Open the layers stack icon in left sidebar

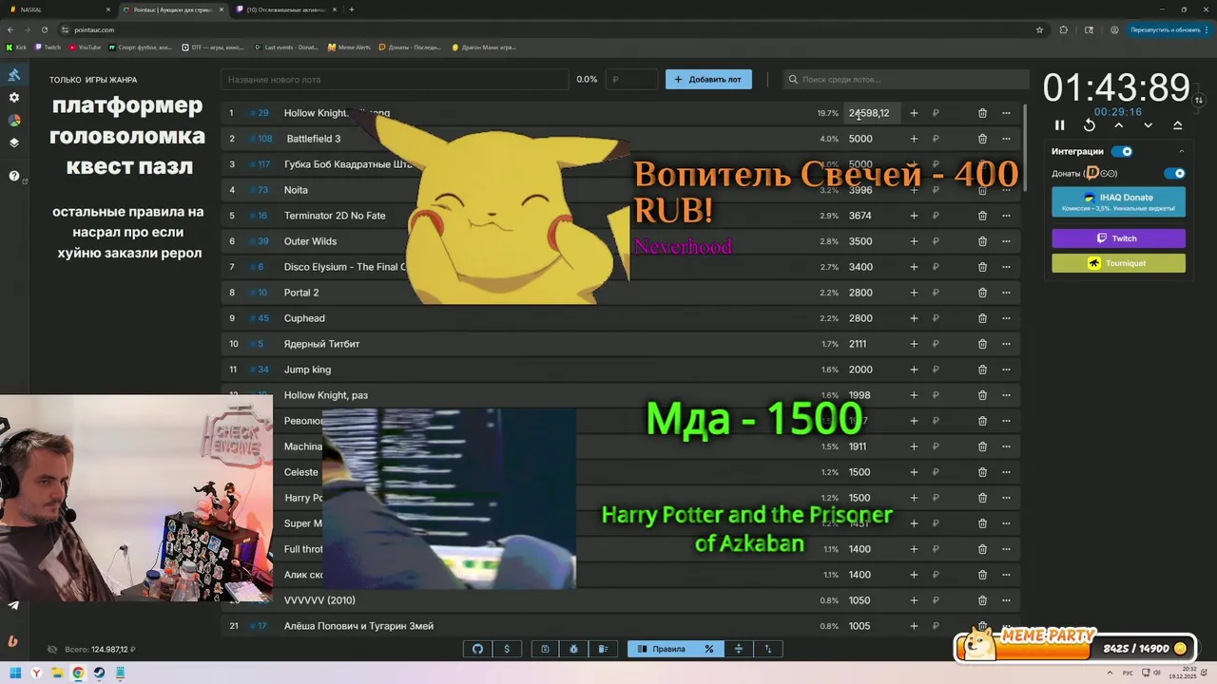pos(14,143)
